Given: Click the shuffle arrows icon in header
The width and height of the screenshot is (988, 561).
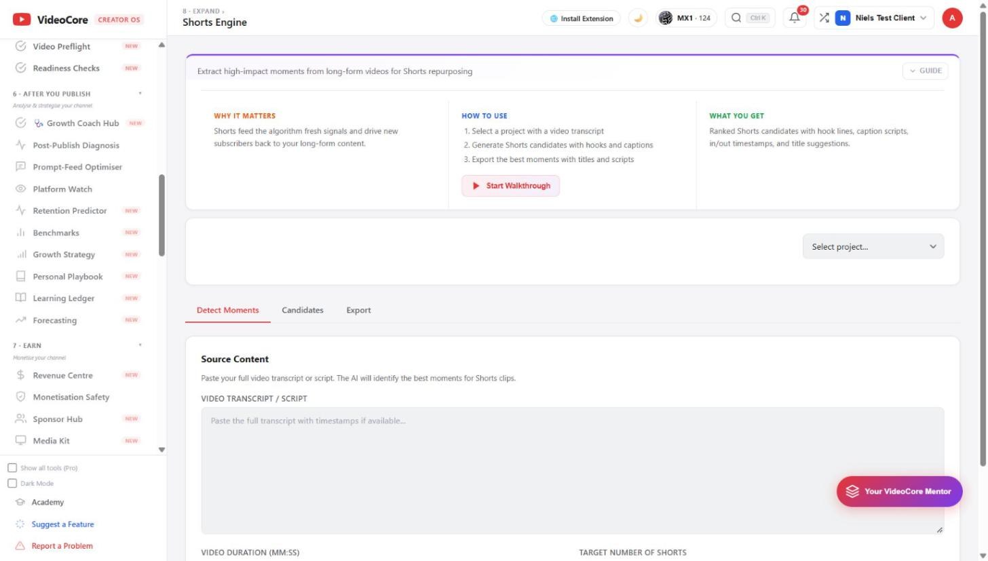Looking at the screenshot, I should pyautogui.click(x=824, y=18).
